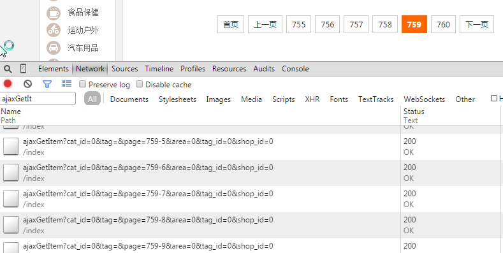Click the current page 759 button

coord(414,24)
